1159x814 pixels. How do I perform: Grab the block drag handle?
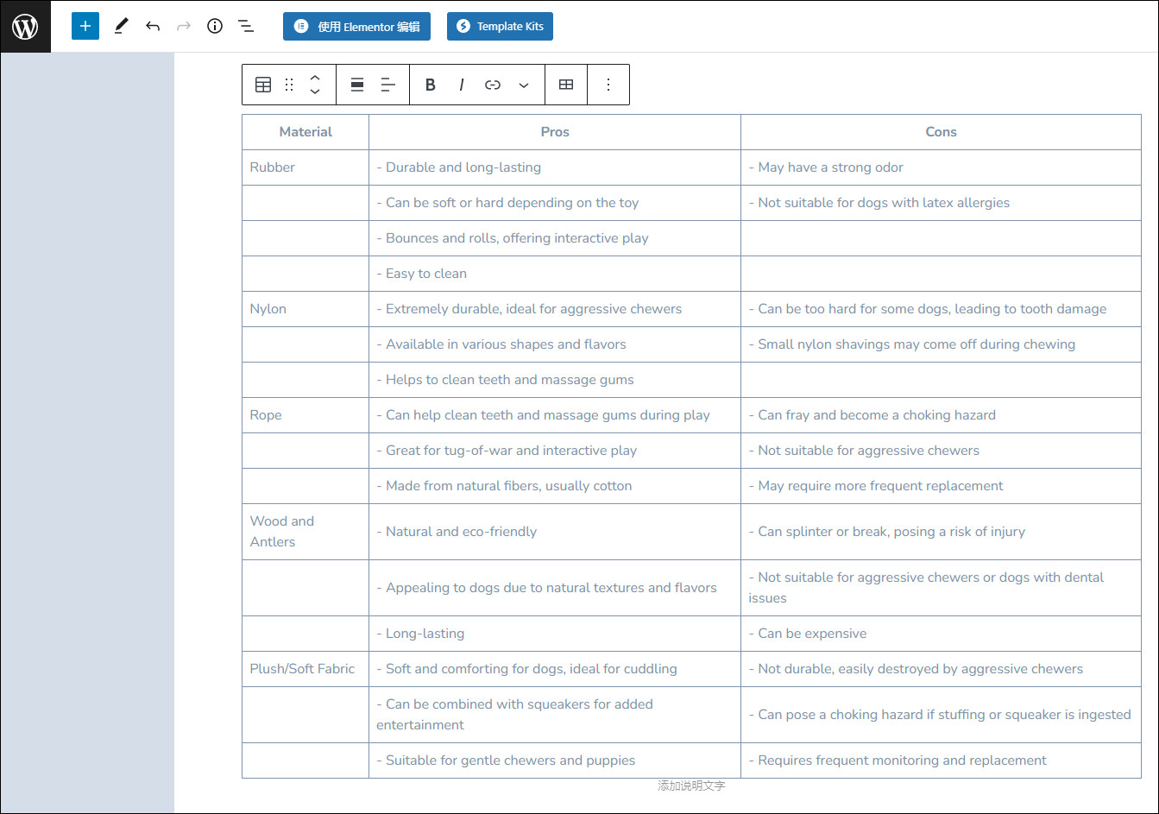(x=289, y=85)
